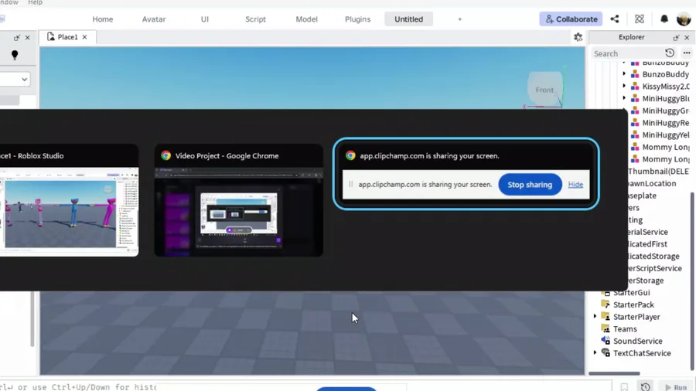Image resolution: width=696 pixels, height=391 pixels.
Task: Expand the TextChatService node
Action: tap(595, 353)
